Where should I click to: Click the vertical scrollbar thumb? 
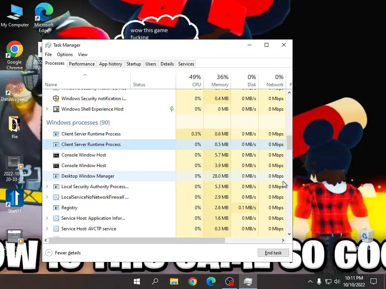point(289,142)
